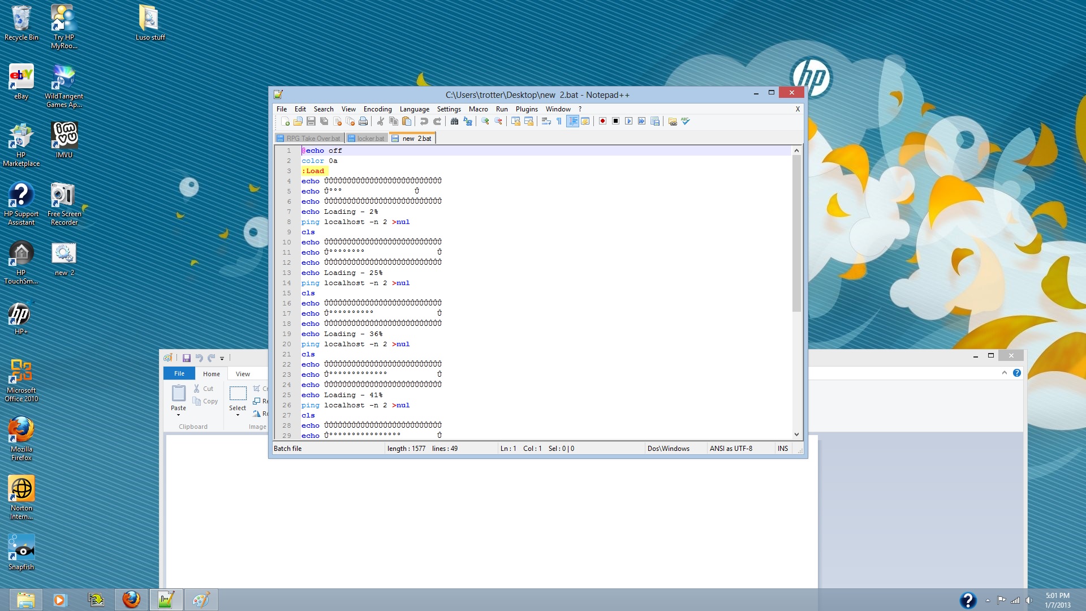
Task: Click the editor scrollbar down arrow
Action: point(796,434)
